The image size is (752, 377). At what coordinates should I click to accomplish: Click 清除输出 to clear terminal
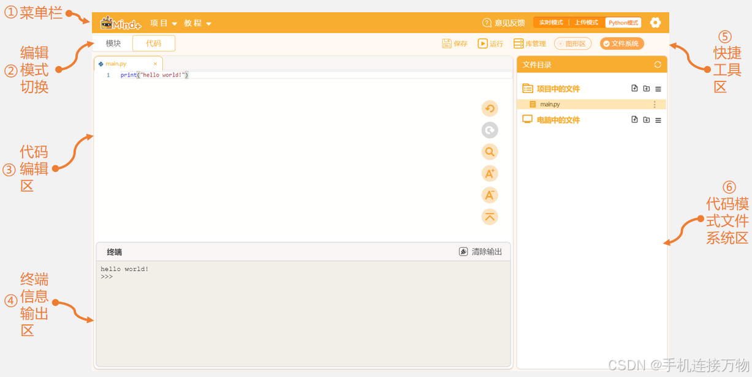[480, 252]
